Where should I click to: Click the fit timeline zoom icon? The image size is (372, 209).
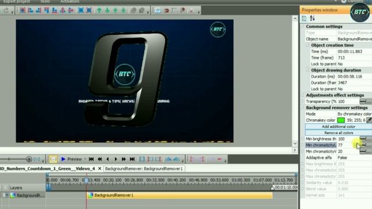(x=37, y=159)
